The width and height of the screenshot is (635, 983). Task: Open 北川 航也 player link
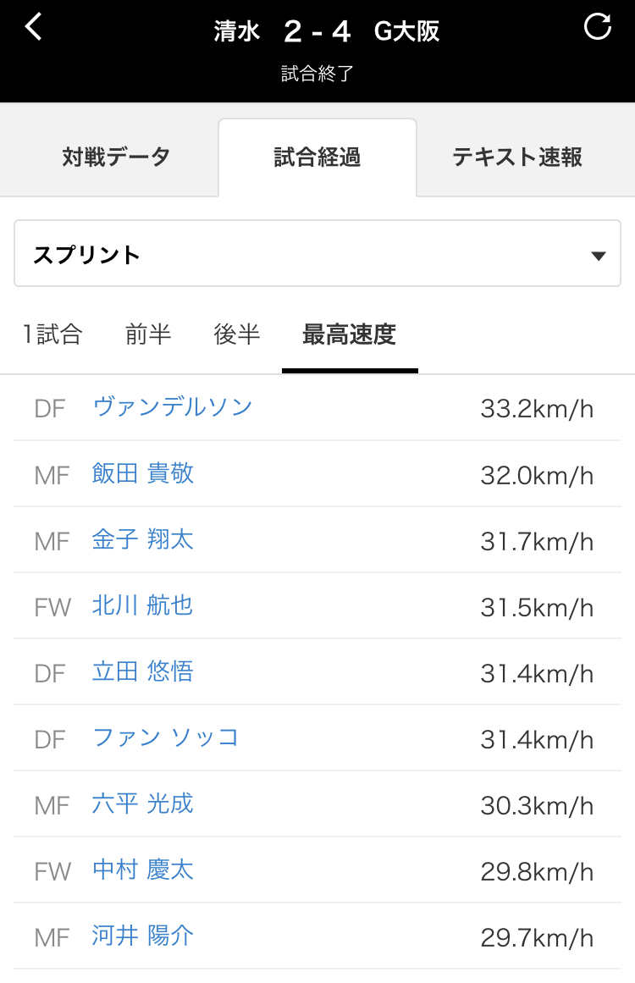click(x=143, y=605)
